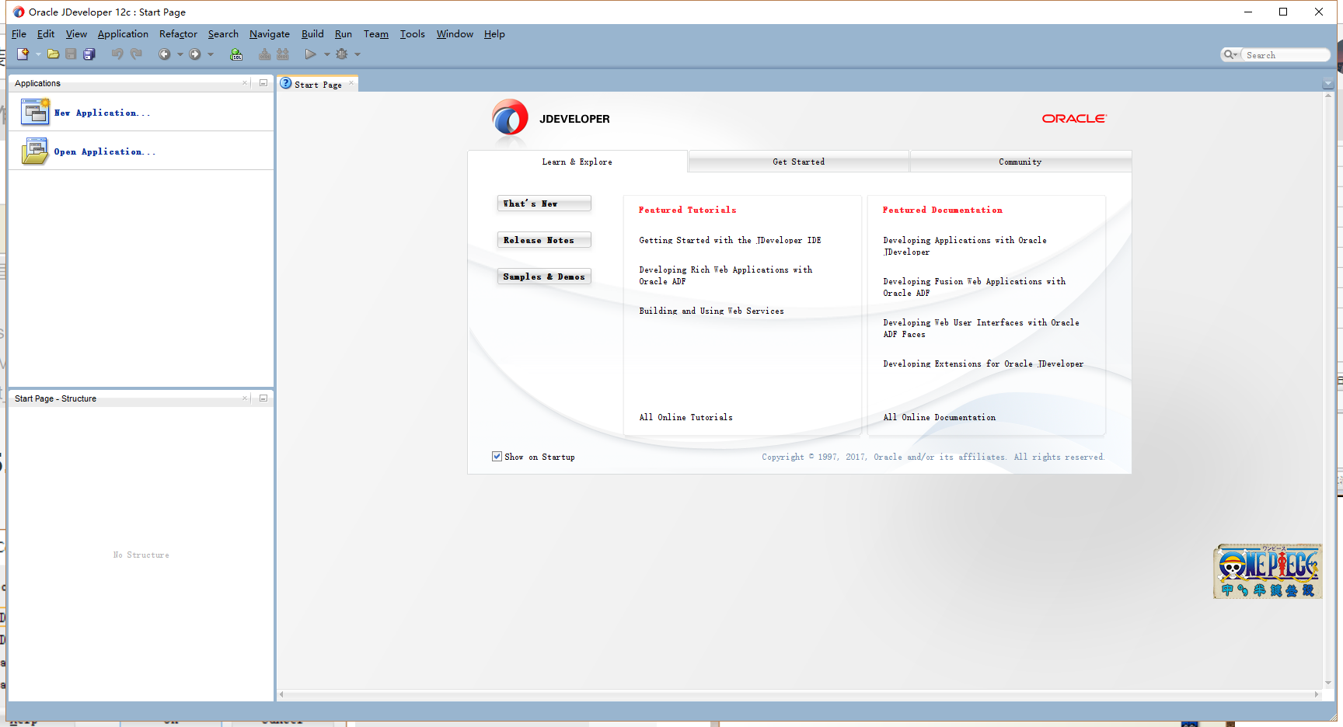Click the Back navigation arrow icon
Image resolution: width=1343 pixels, height=727 pixels.
(166, 54)
